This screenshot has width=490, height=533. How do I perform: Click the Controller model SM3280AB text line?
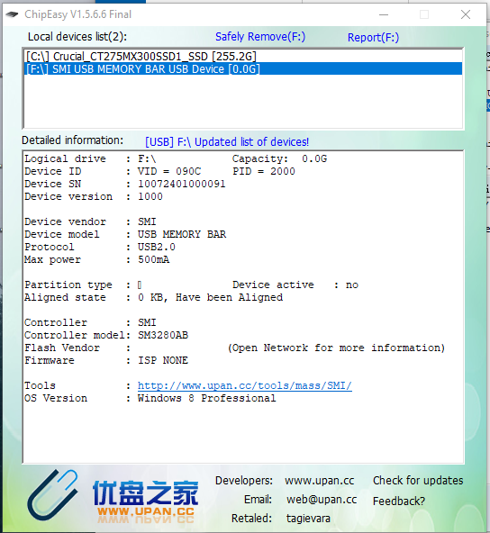tap(106, 336)
